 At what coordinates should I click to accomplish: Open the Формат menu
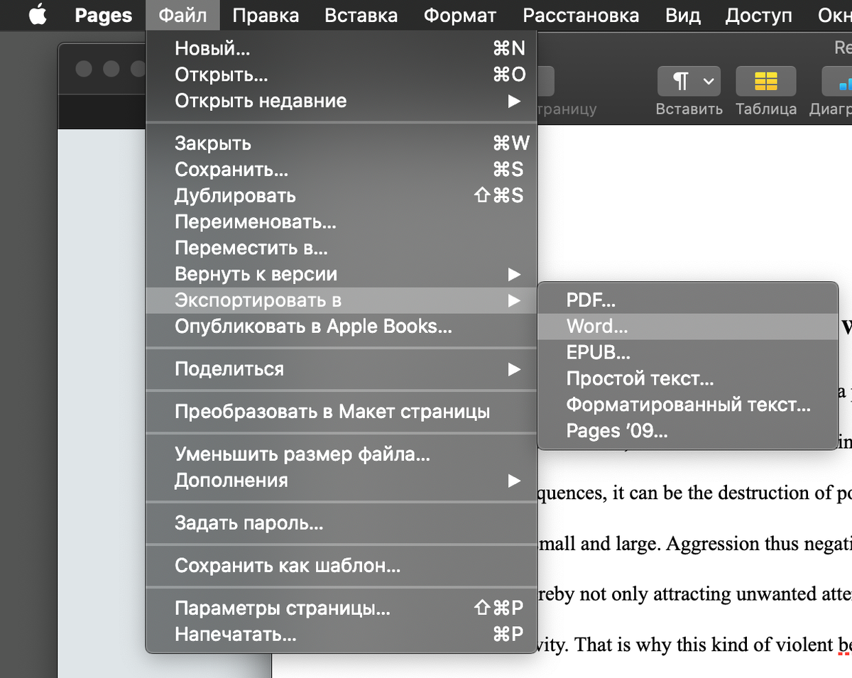coord(459,15)
